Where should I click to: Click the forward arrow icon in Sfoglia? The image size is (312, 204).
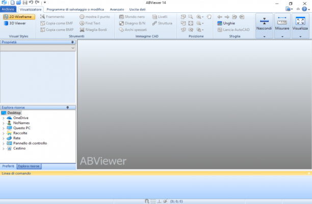227,17
